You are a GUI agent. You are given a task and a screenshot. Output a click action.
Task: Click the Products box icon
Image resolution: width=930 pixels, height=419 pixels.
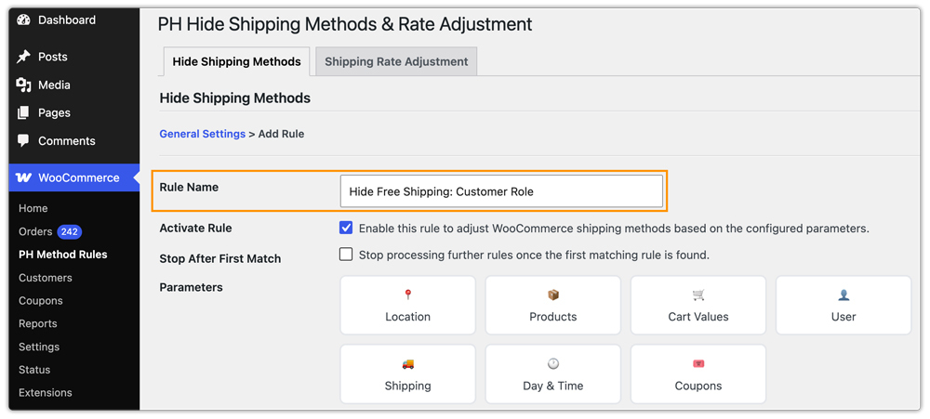552,295
